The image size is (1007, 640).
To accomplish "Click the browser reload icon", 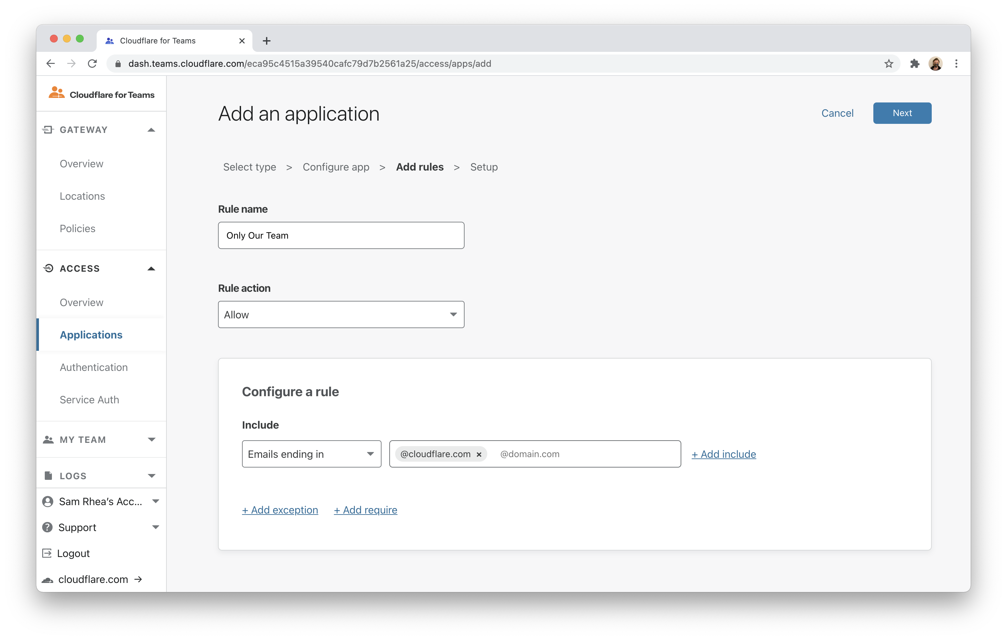I will click(x=92, y=64).
